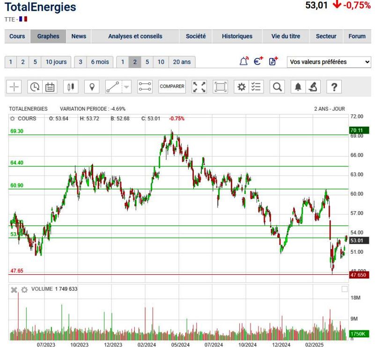
Task: Click the frame capture icon
Action: [x=220, y=86]
